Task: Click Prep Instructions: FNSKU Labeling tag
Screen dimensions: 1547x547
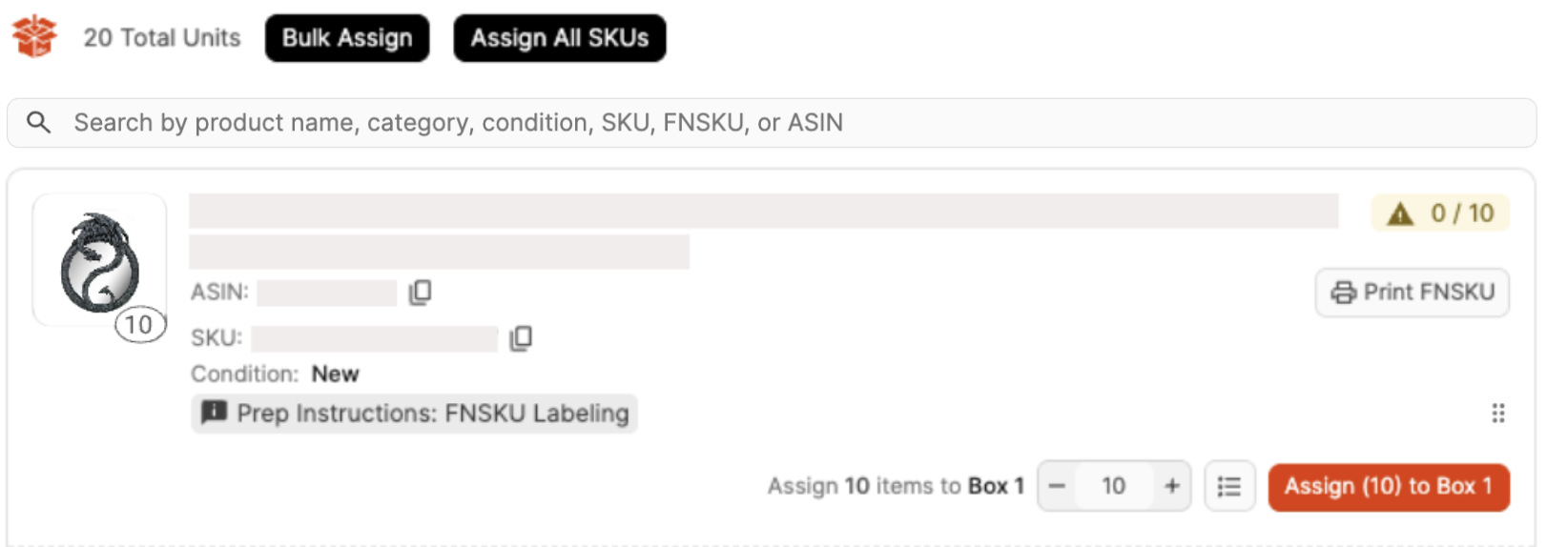Action: coord(415,414)
